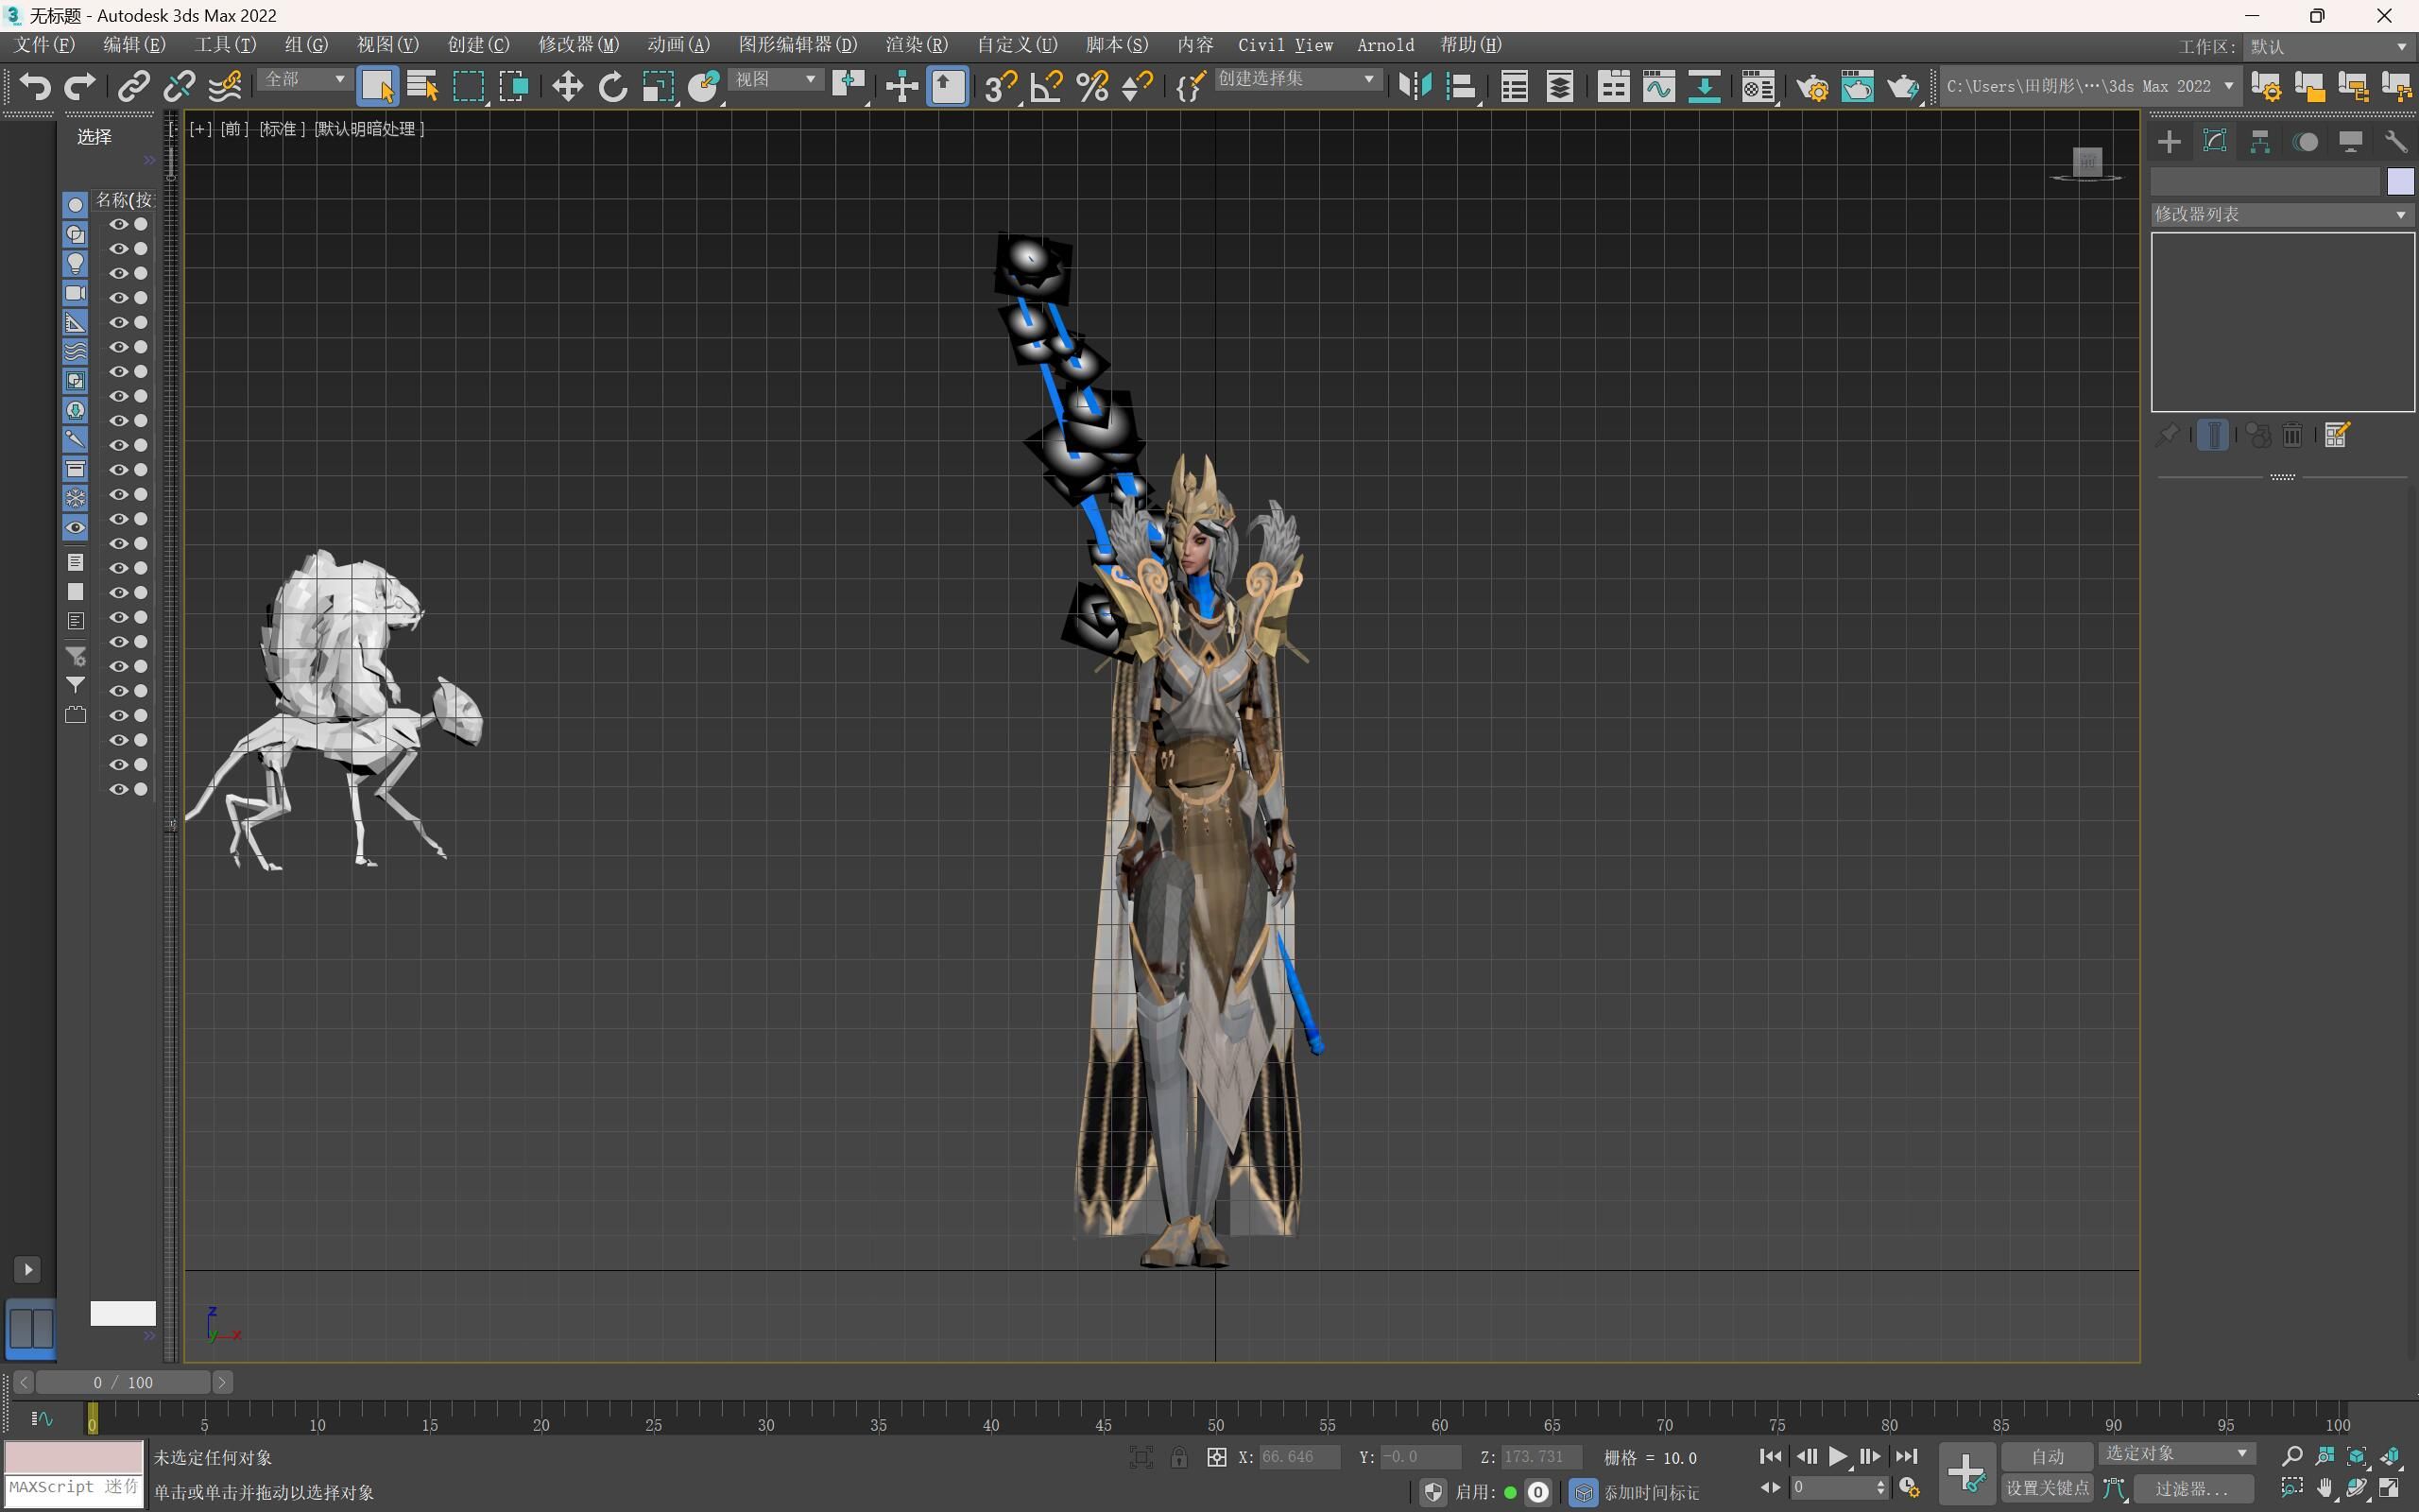Switch to the Create command panel tab
This screenshot has height=1512, width=2419.
click(2170, 142)
